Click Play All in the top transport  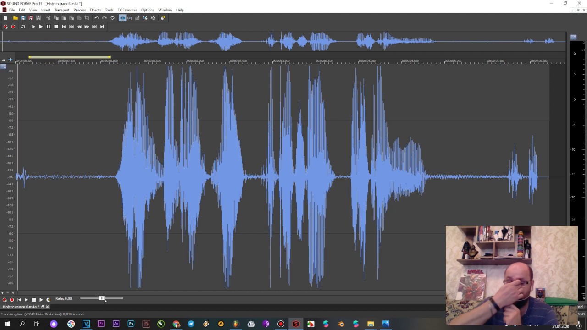tap(33, 27)
